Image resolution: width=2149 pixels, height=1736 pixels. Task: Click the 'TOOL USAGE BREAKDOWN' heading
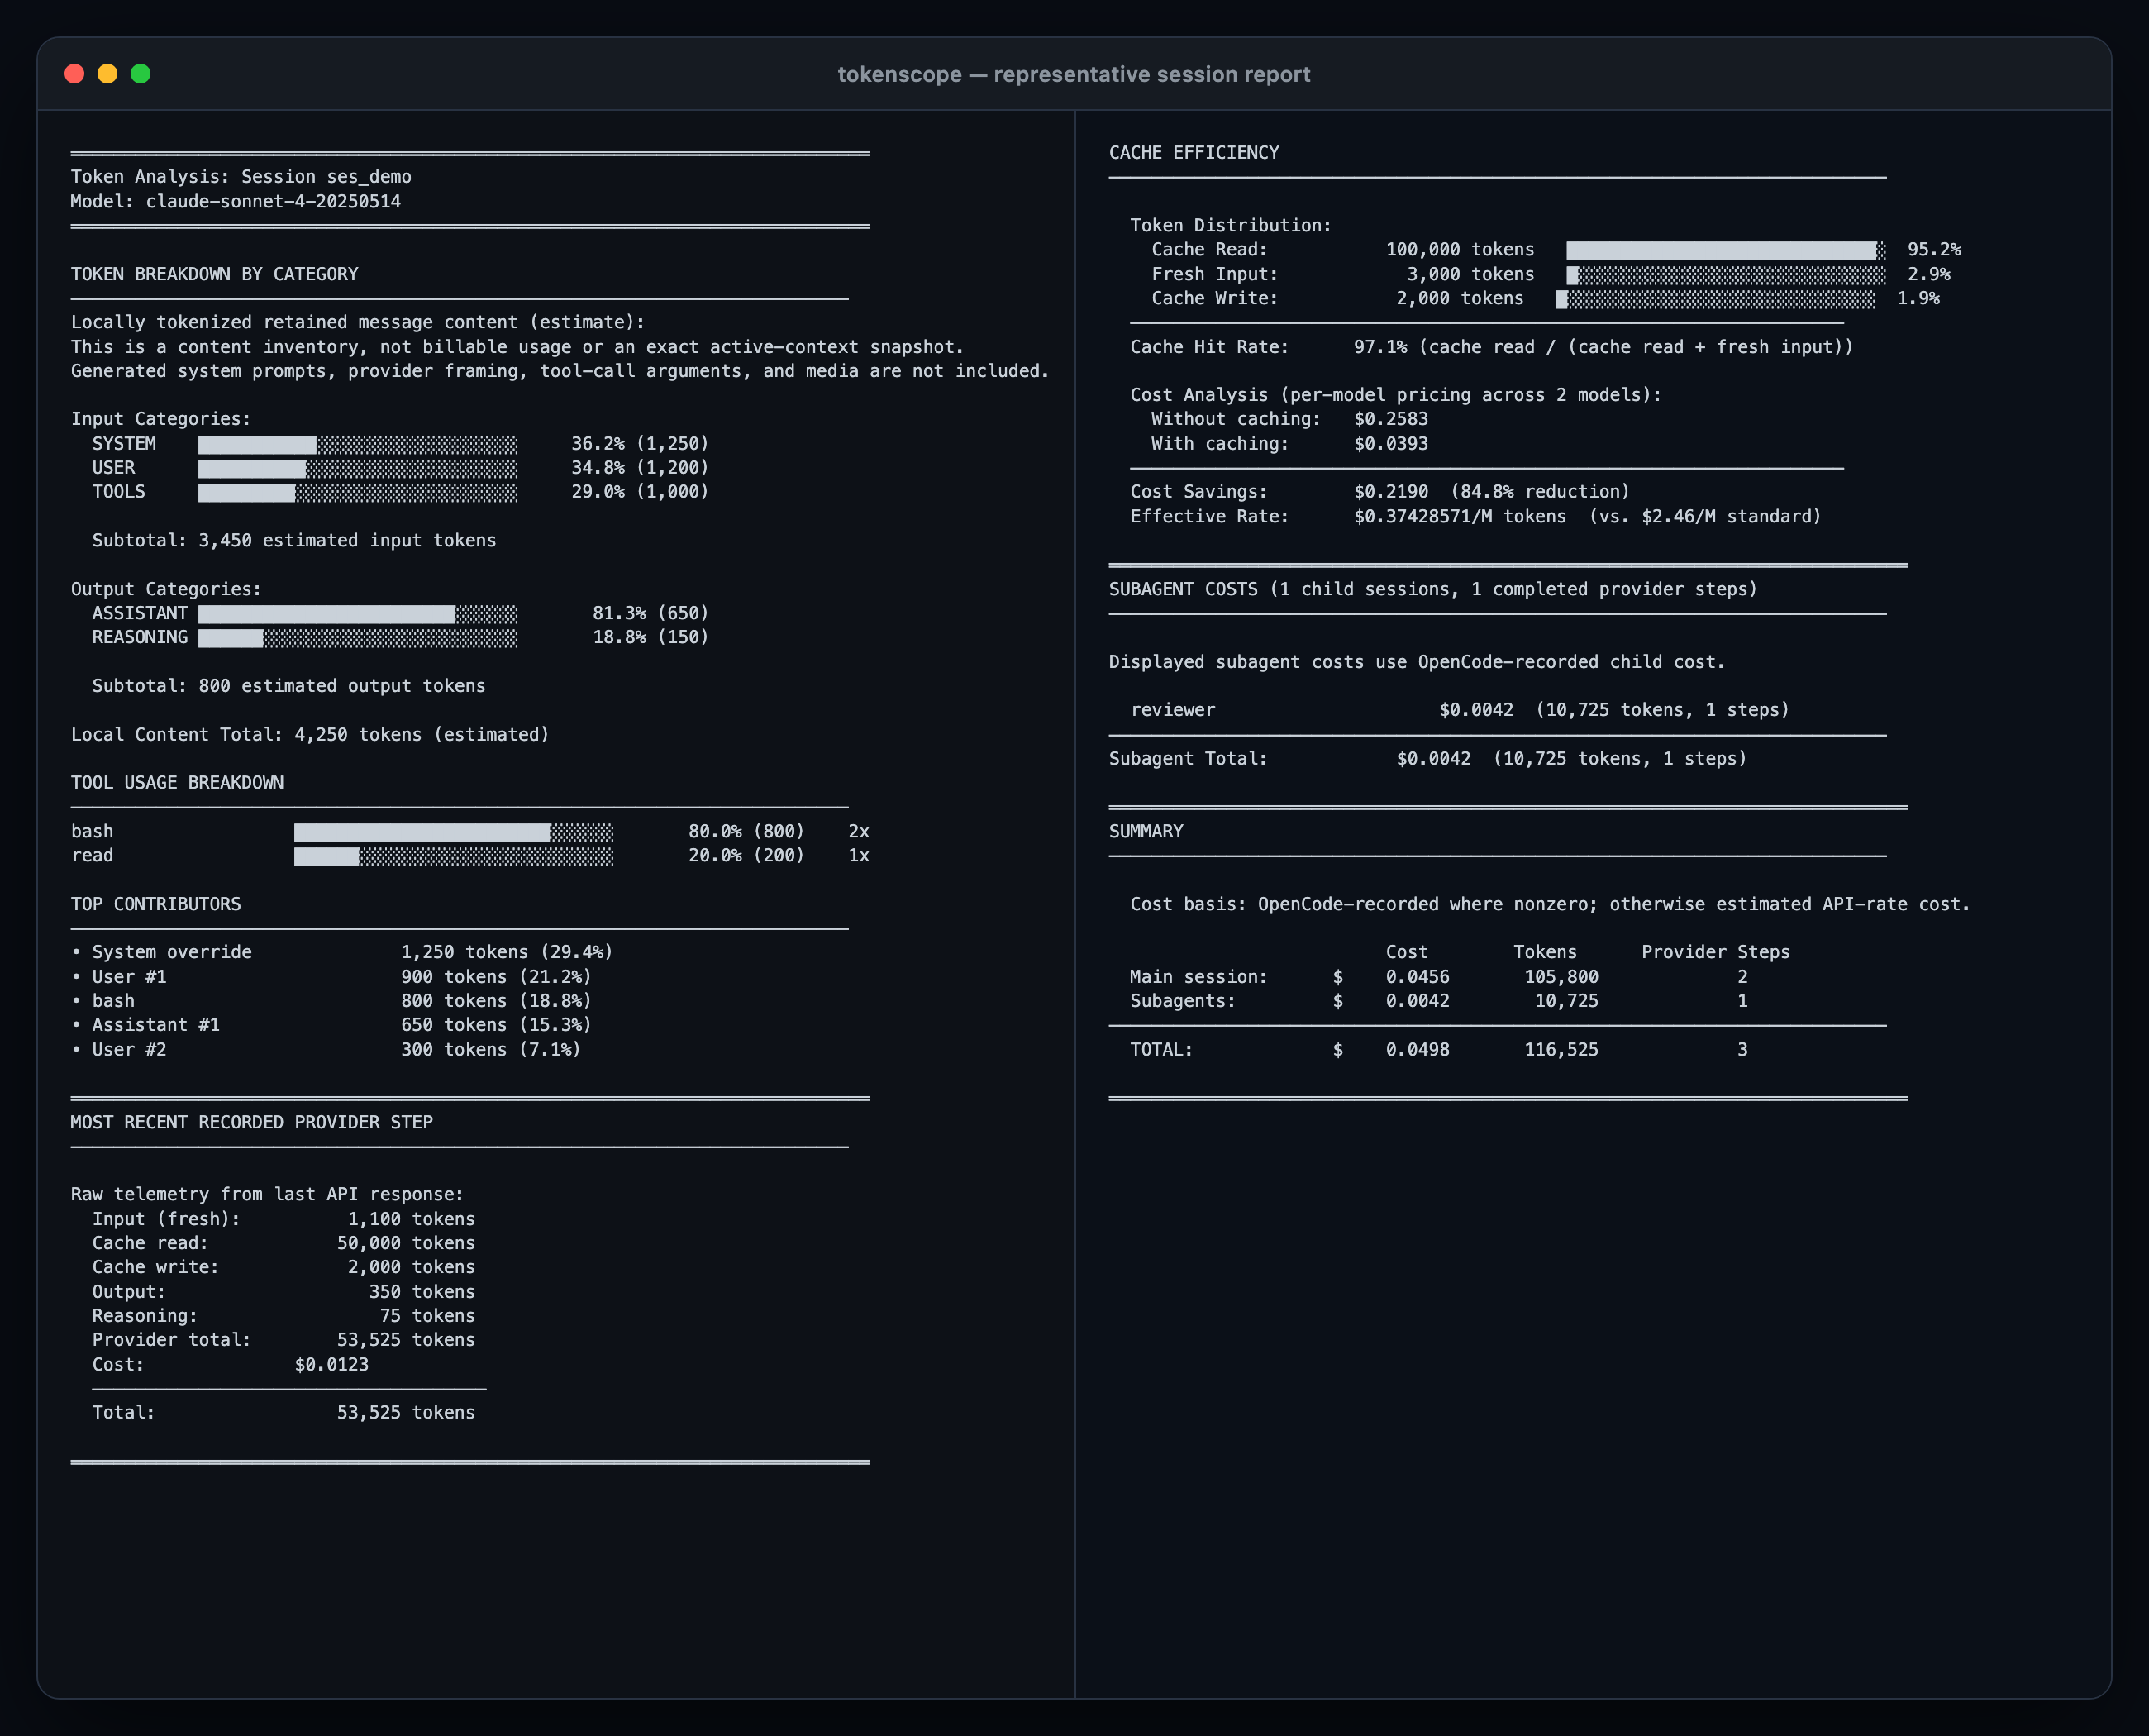tap(177, 782)
